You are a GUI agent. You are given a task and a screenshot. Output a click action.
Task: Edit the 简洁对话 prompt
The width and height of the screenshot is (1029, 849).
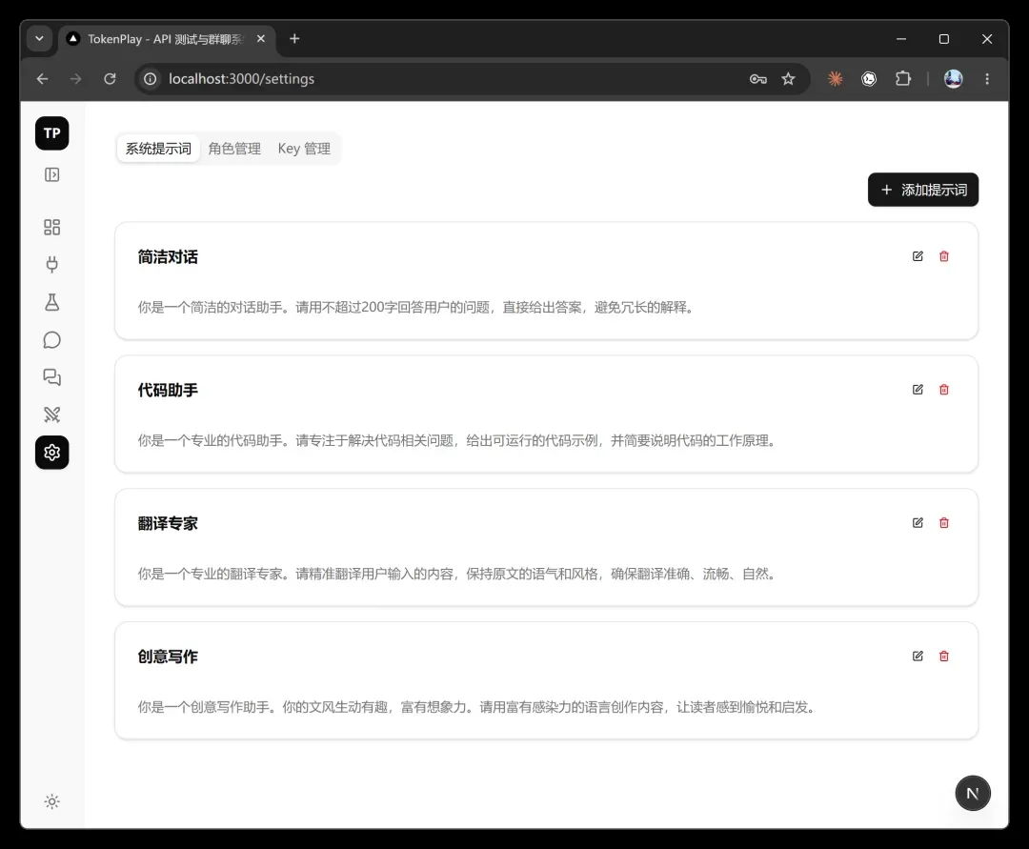click(x=918, y=256)
